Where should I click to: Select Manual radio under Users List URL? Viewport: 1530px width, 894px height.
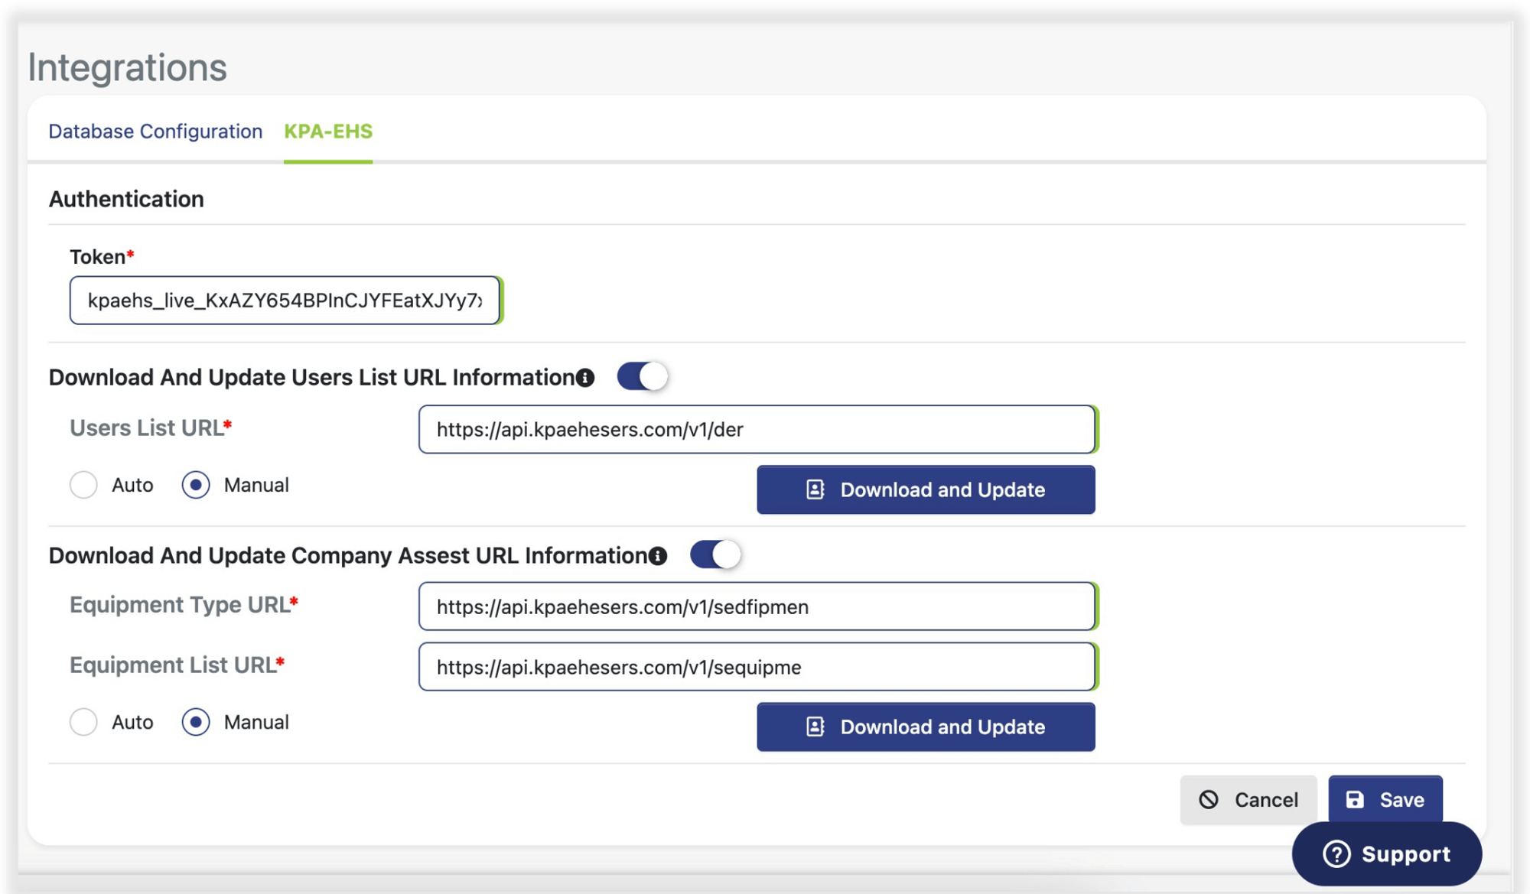point(196,485)
